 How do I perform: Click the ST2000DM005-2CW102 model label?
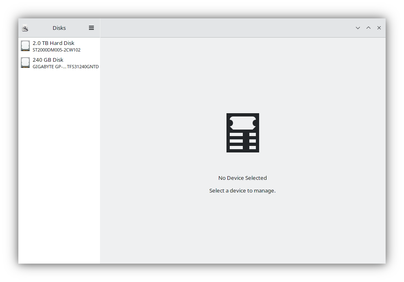pyautogui.click(x=56, y=50)
